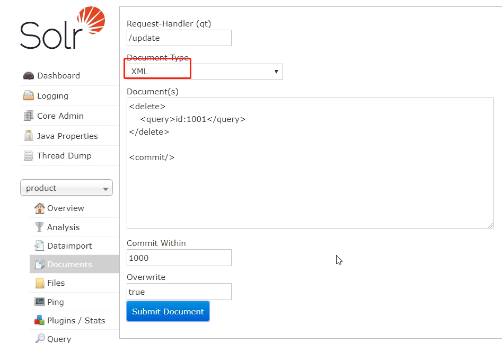The image size is (502, 343).
Task: Click the Files folder icon
Action: point(40,283)
